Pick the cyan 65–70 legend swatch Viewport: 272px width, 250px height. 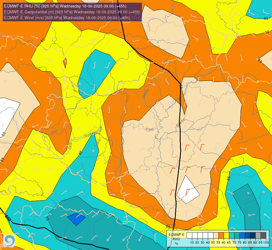click(232, 235)
